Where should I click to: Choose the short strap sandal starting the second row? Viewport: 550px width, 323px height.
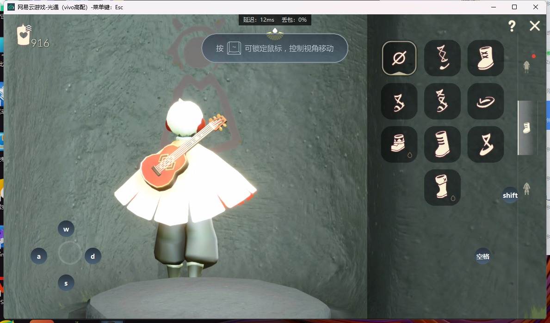[399, 101]
